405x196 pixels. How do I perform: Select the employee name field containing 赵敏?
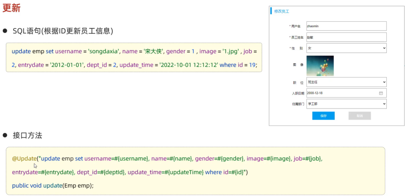tap(346, 37)
